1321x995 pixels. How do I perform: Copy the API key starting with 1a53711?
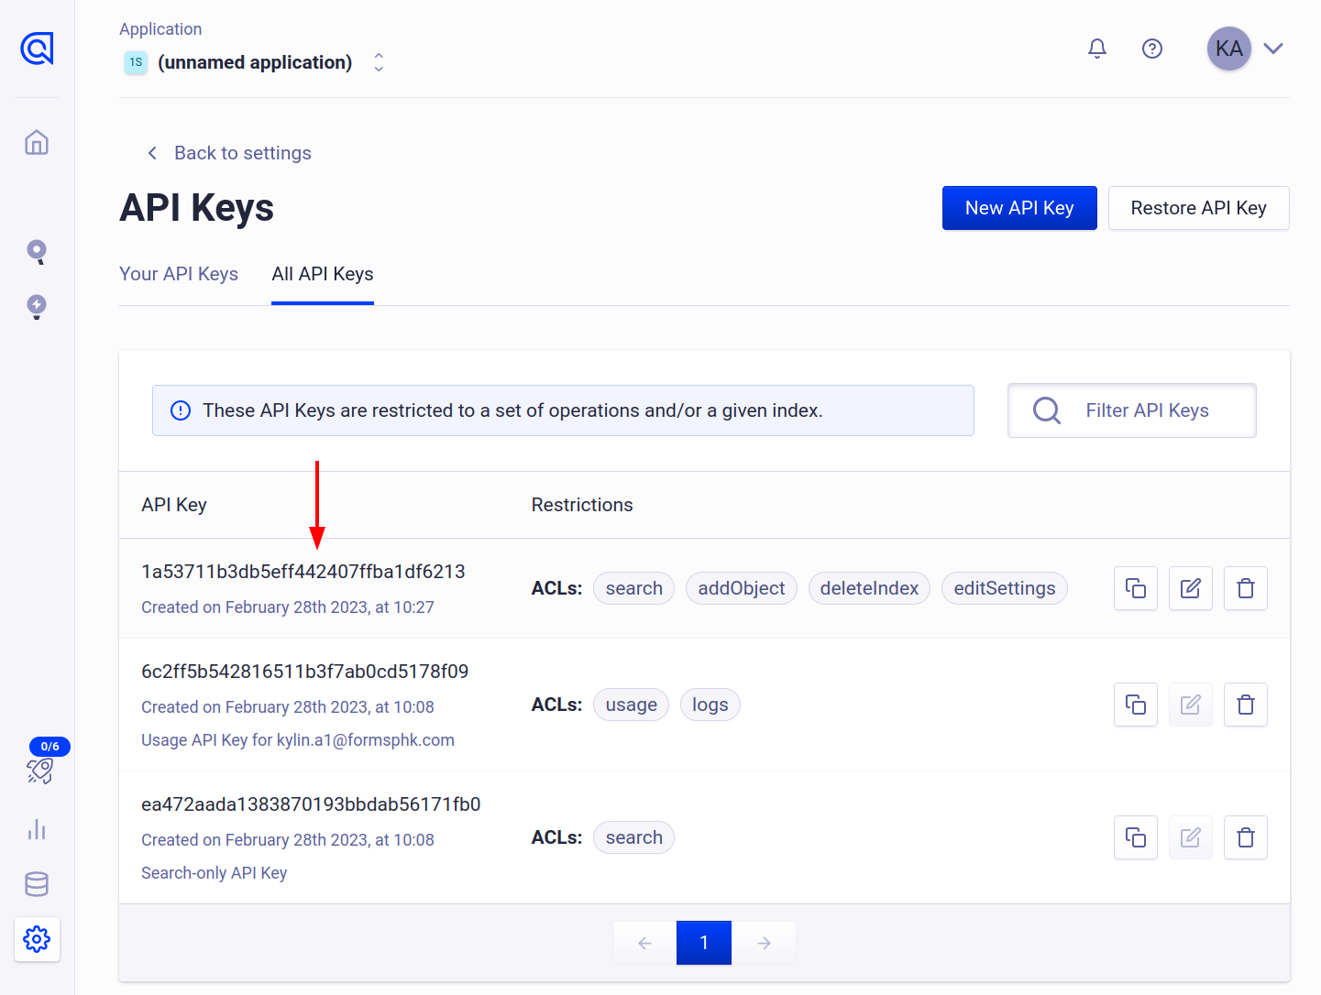coord(1135,588)
